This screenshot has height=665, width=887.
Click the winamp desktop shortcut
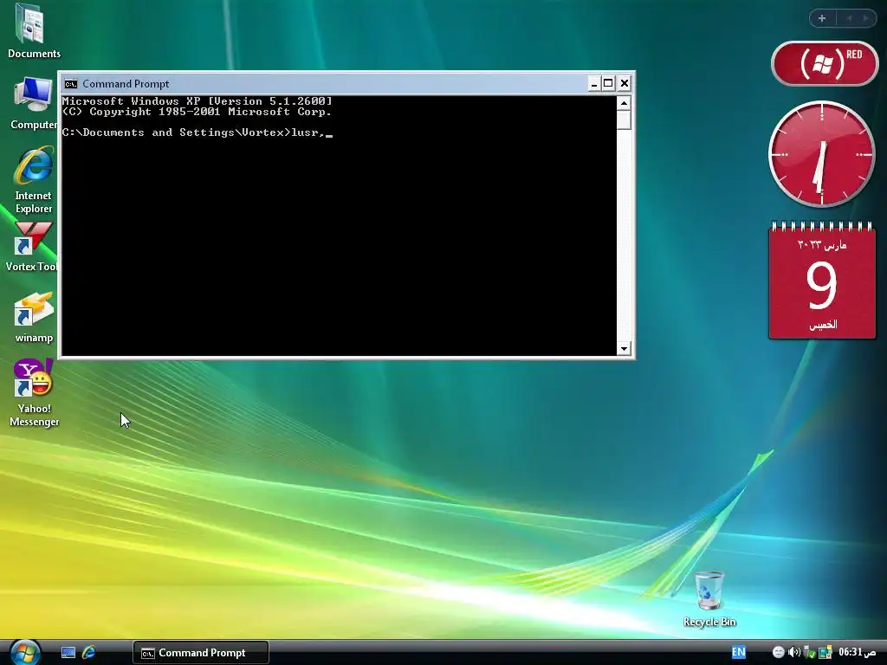point(34,317)
